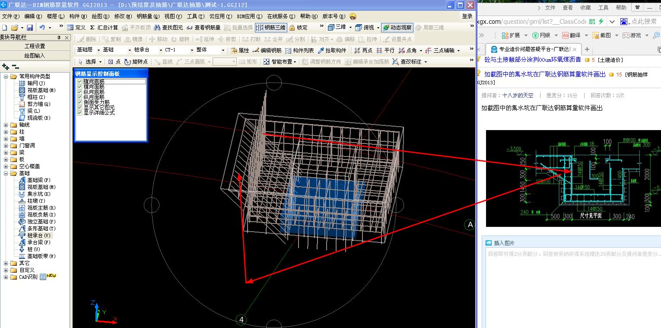Open the browser's 收藏 menu
This screenshot has width=661, height=328.
coord(585,7)
